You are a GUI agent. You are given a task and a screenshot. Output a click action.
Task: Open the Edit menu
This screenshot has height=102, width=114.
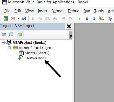point(18,11)
